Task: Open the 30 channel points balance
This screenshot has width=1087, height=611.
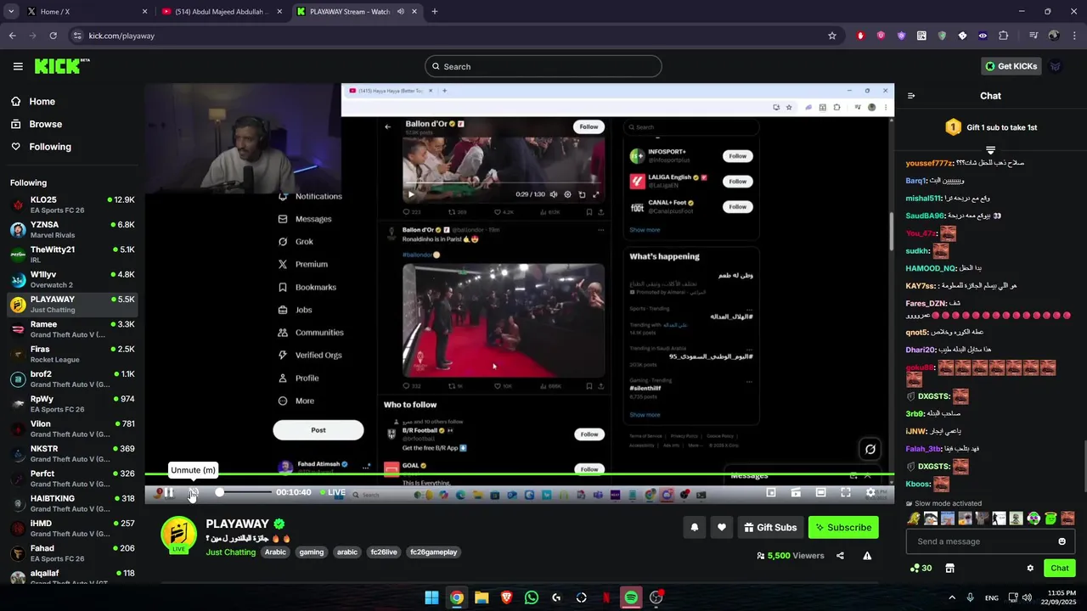Action: [x=921, y=569]
